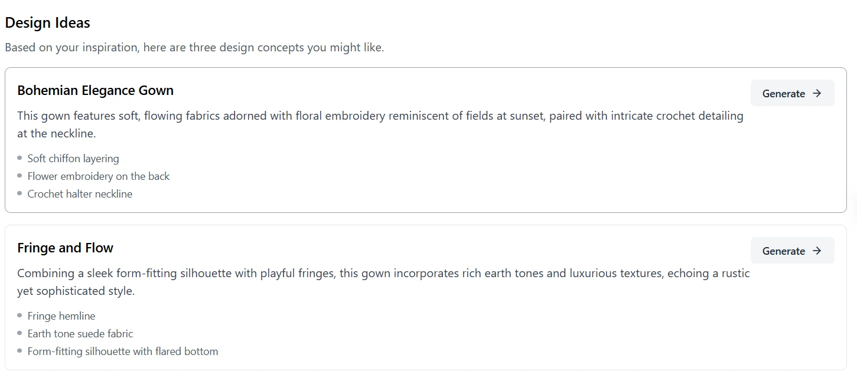The image size is (857, 378).
Task: Select the inspiration description text
Action: click(x=194, y=47)
